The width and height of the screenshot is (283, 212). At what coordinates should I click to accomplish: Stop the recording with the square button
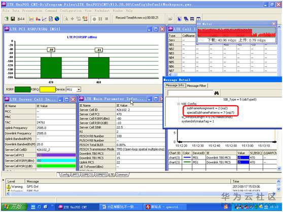pyautogui.click(x=107, y=19)
